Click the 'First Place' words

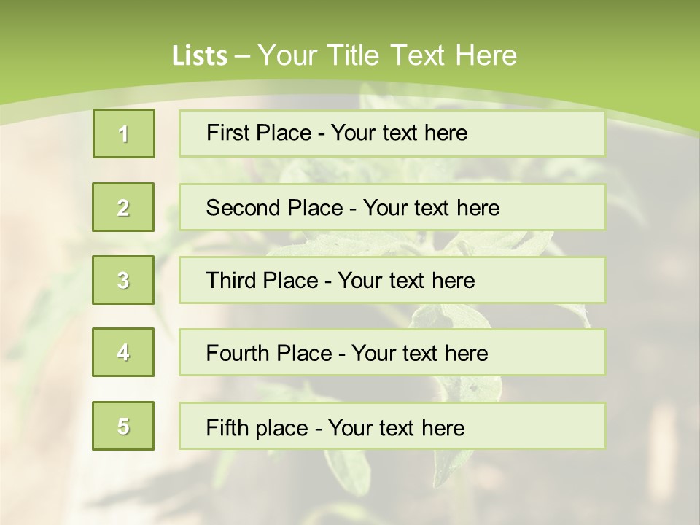tap(259, 133)
